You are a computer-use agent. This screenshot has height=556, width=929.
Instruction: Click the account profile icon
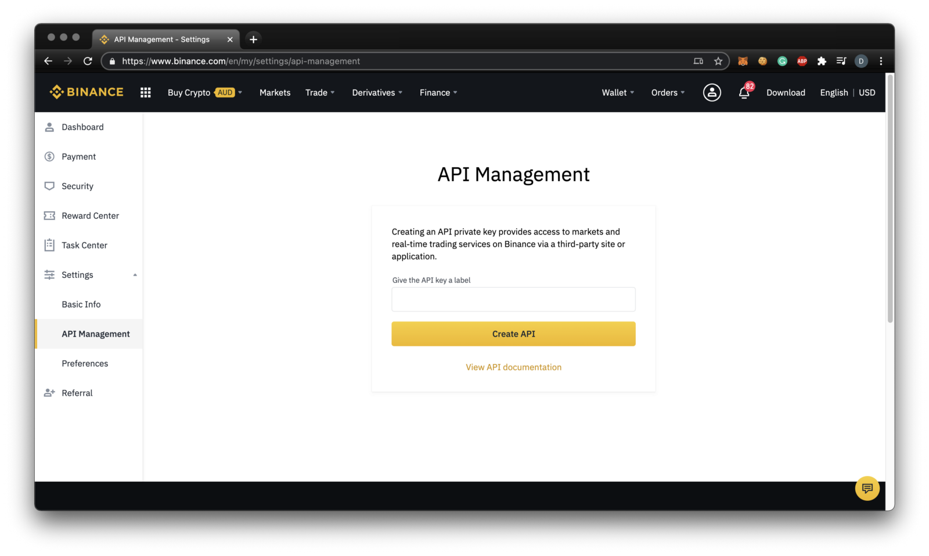(712, 92)
